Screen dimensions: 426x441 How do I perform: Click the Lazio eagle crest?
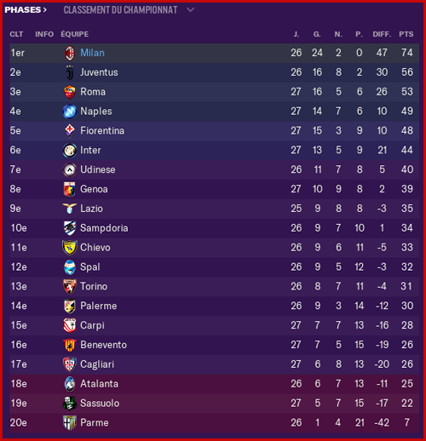[x=70, y=209]
